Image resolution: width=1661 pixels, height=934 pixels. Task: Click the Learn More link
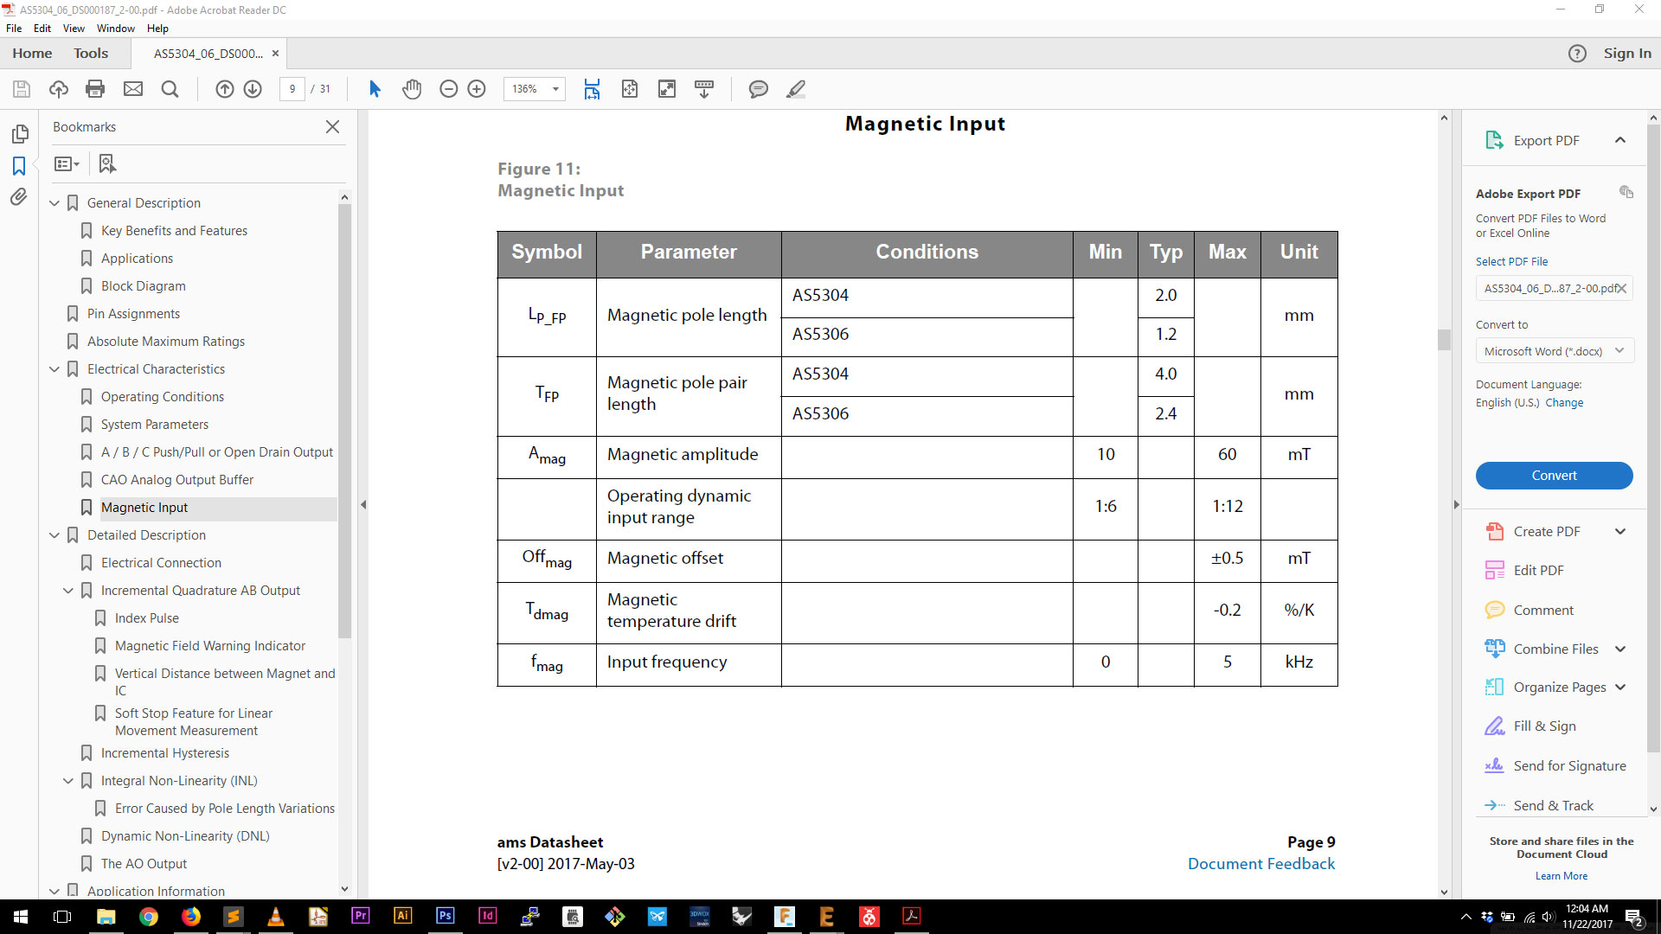point(1562,876)
